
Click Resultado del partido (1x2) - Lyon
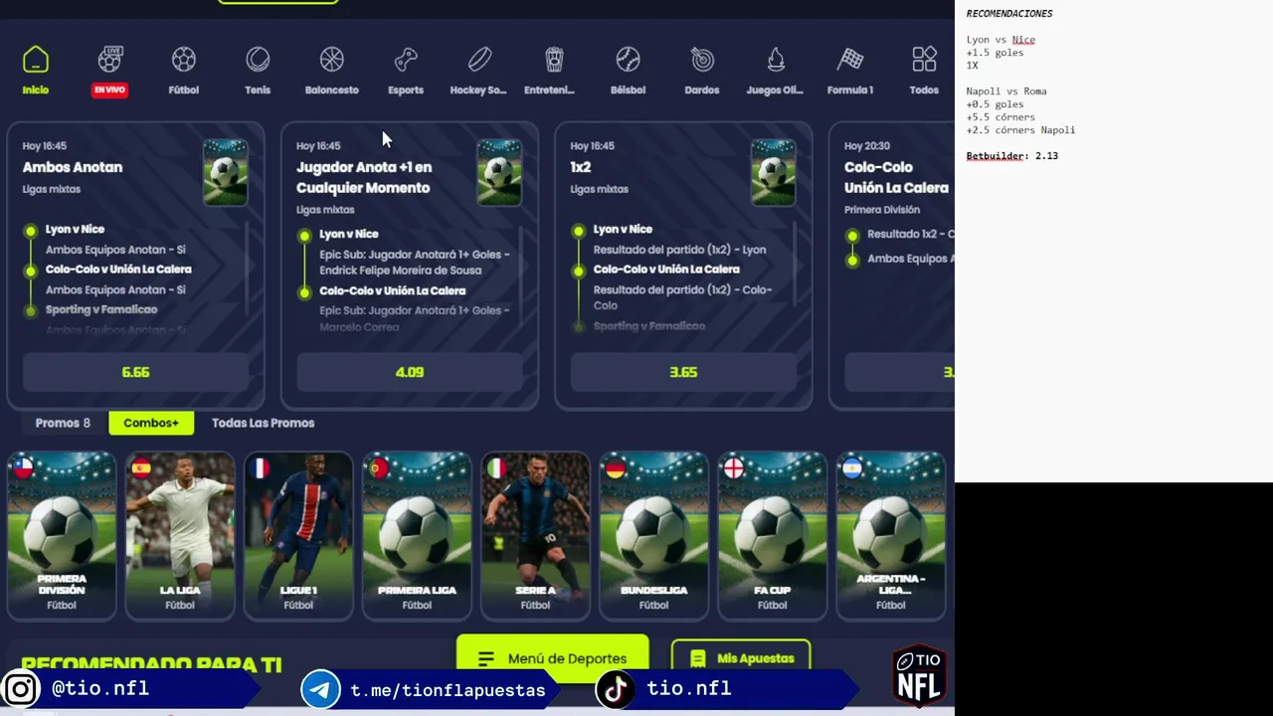(680, 250)
